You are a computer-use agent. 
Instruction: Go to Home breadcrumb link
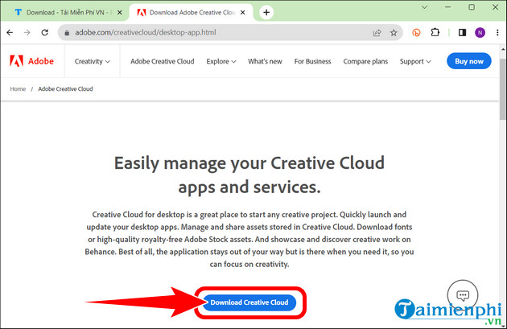pos(18,88)
